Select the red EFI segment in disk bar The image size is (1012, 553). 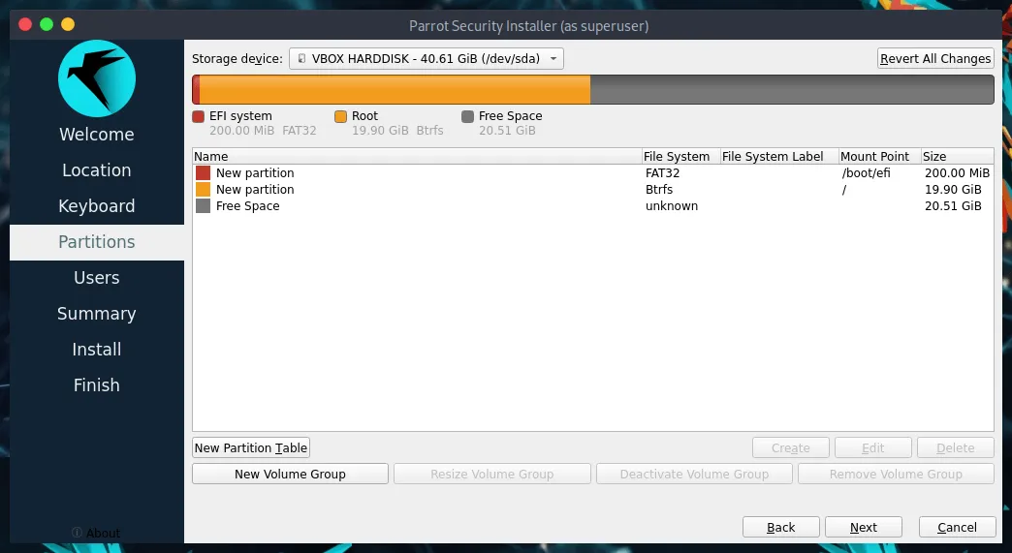point(196,90)
